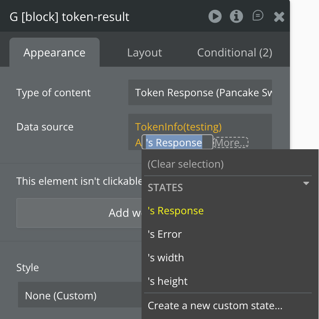Click the Add workflow button
This screenshot has height=319, width=319.
pos(79,213)
